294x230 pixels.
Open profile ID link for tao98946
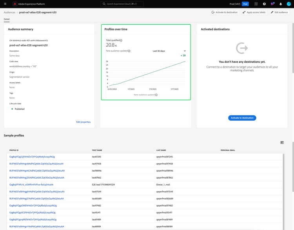pos(37,170)
